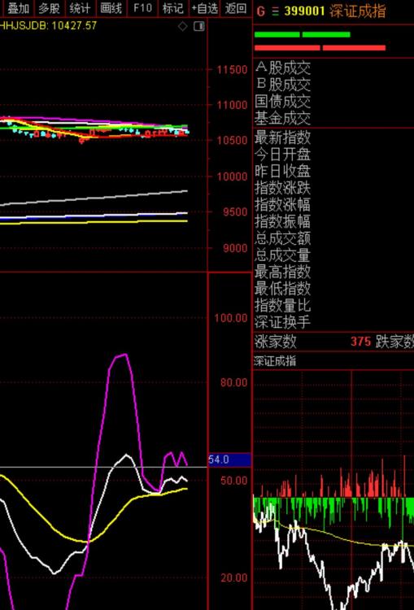Click the 54.0 indicator value marker
The image size is (414, 610).
coord(230,460)
